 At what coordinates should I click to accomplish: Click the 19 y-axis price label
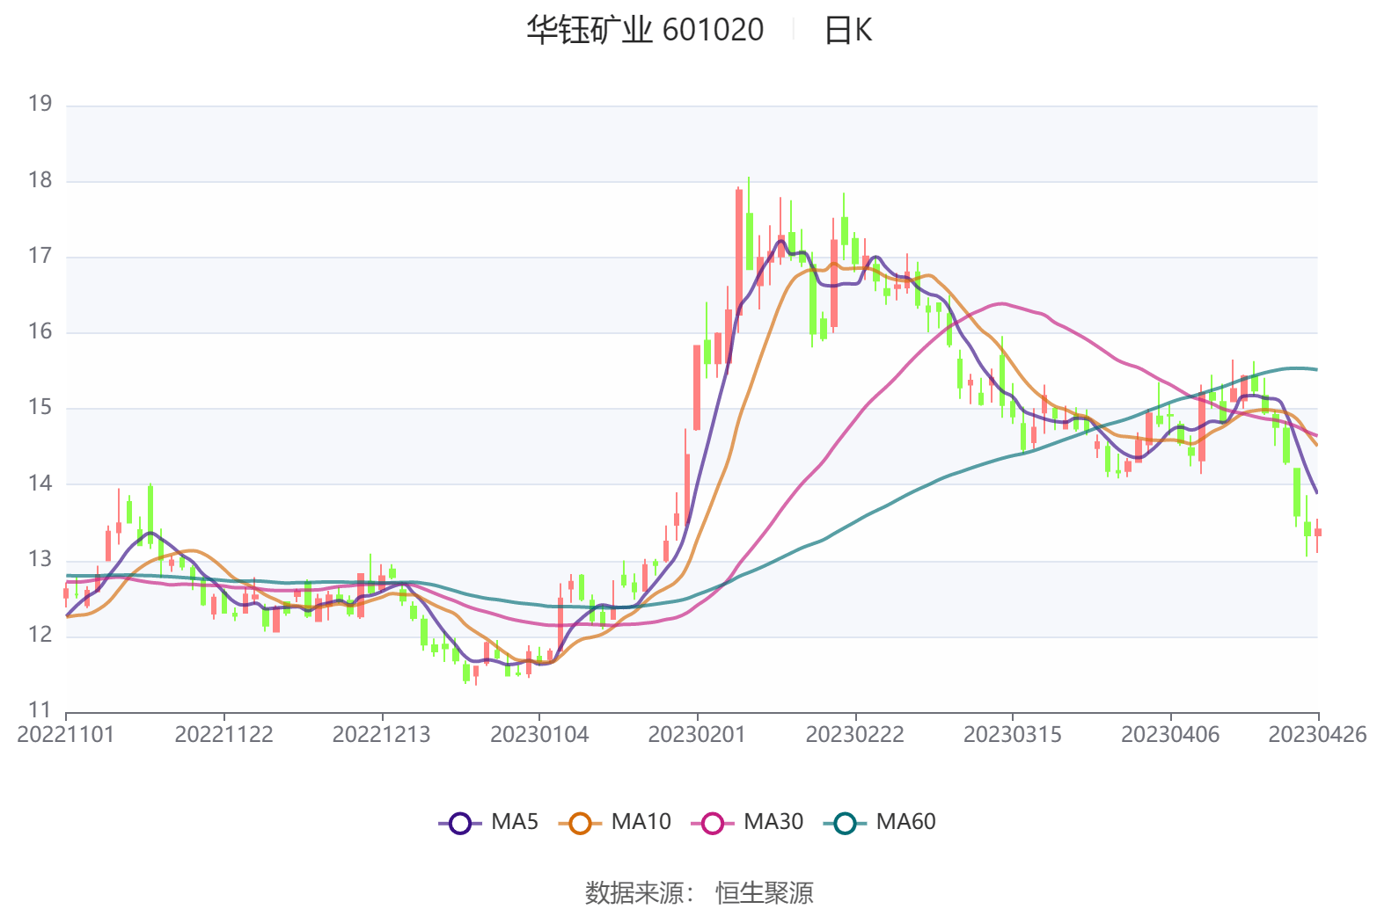click(40, 104)
